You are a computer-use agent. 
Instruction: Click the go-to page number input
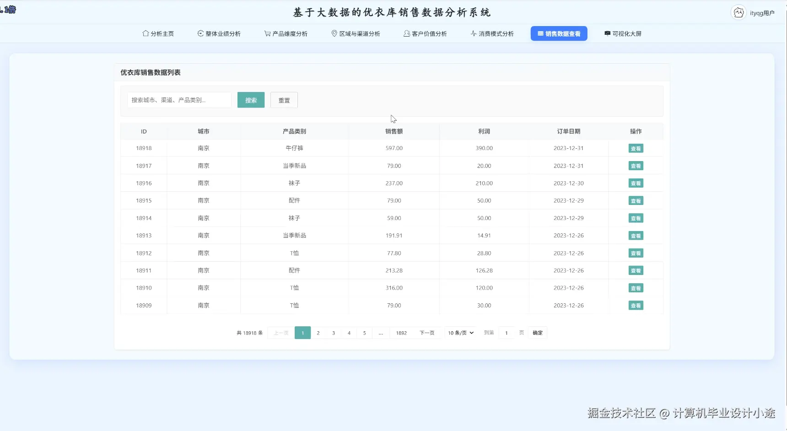pos(507,333)
